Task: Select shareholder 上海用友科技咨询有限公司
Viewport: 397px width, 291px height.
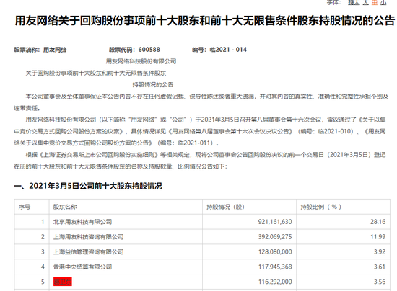Action: click(x=88, y=237)
